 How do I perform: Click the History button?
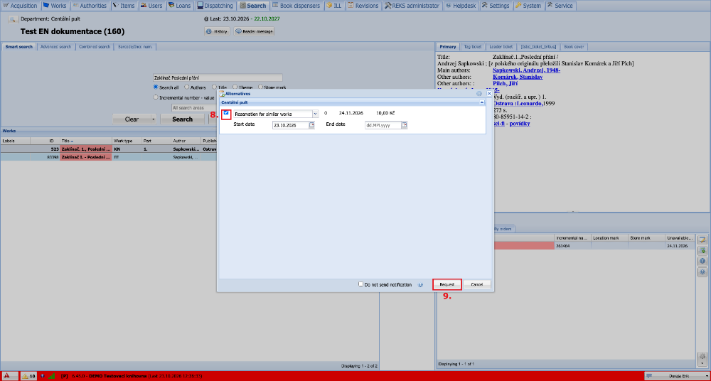(217, 31)
